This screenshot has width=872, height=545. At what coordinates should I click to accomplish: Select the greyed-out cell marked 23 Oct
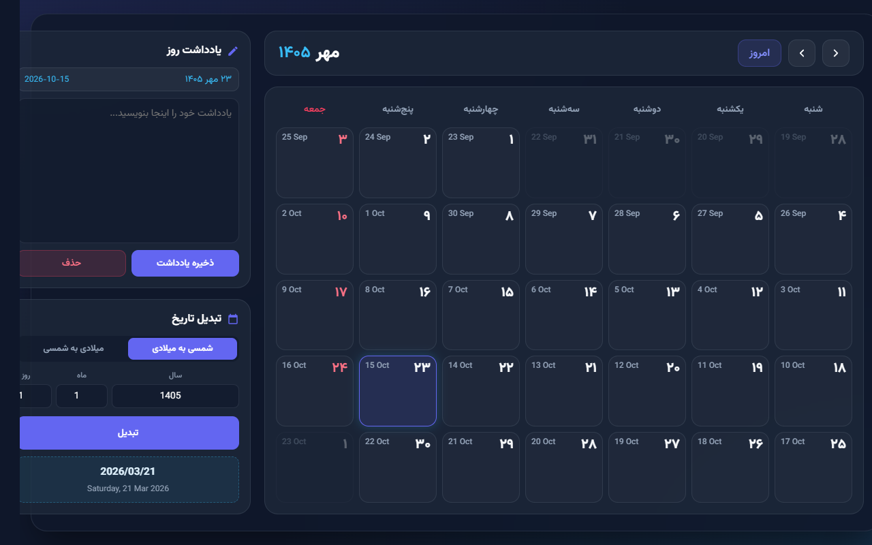pyautogui.click(x=315, y=467)
